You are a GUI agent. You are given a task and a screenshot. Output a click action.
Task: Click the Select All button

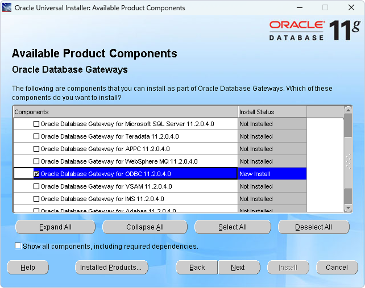coord(233,227)
